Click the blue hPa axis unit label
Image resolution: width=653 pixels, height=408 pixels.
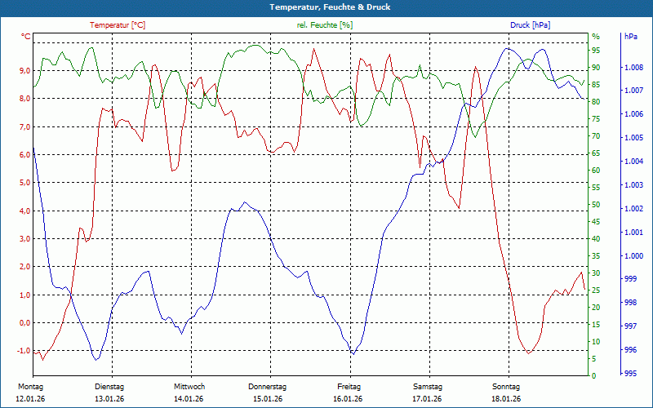click(x=631, y=37)
